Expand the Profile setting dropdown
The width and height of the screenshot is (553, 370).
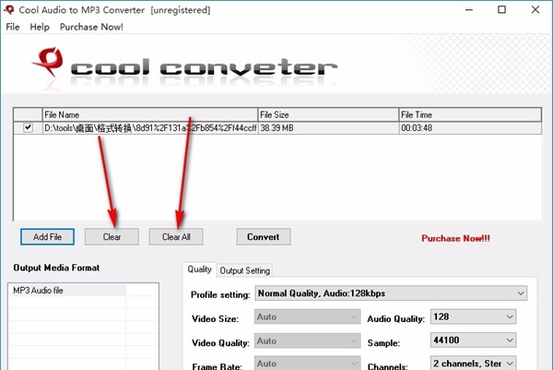[391, 293]
